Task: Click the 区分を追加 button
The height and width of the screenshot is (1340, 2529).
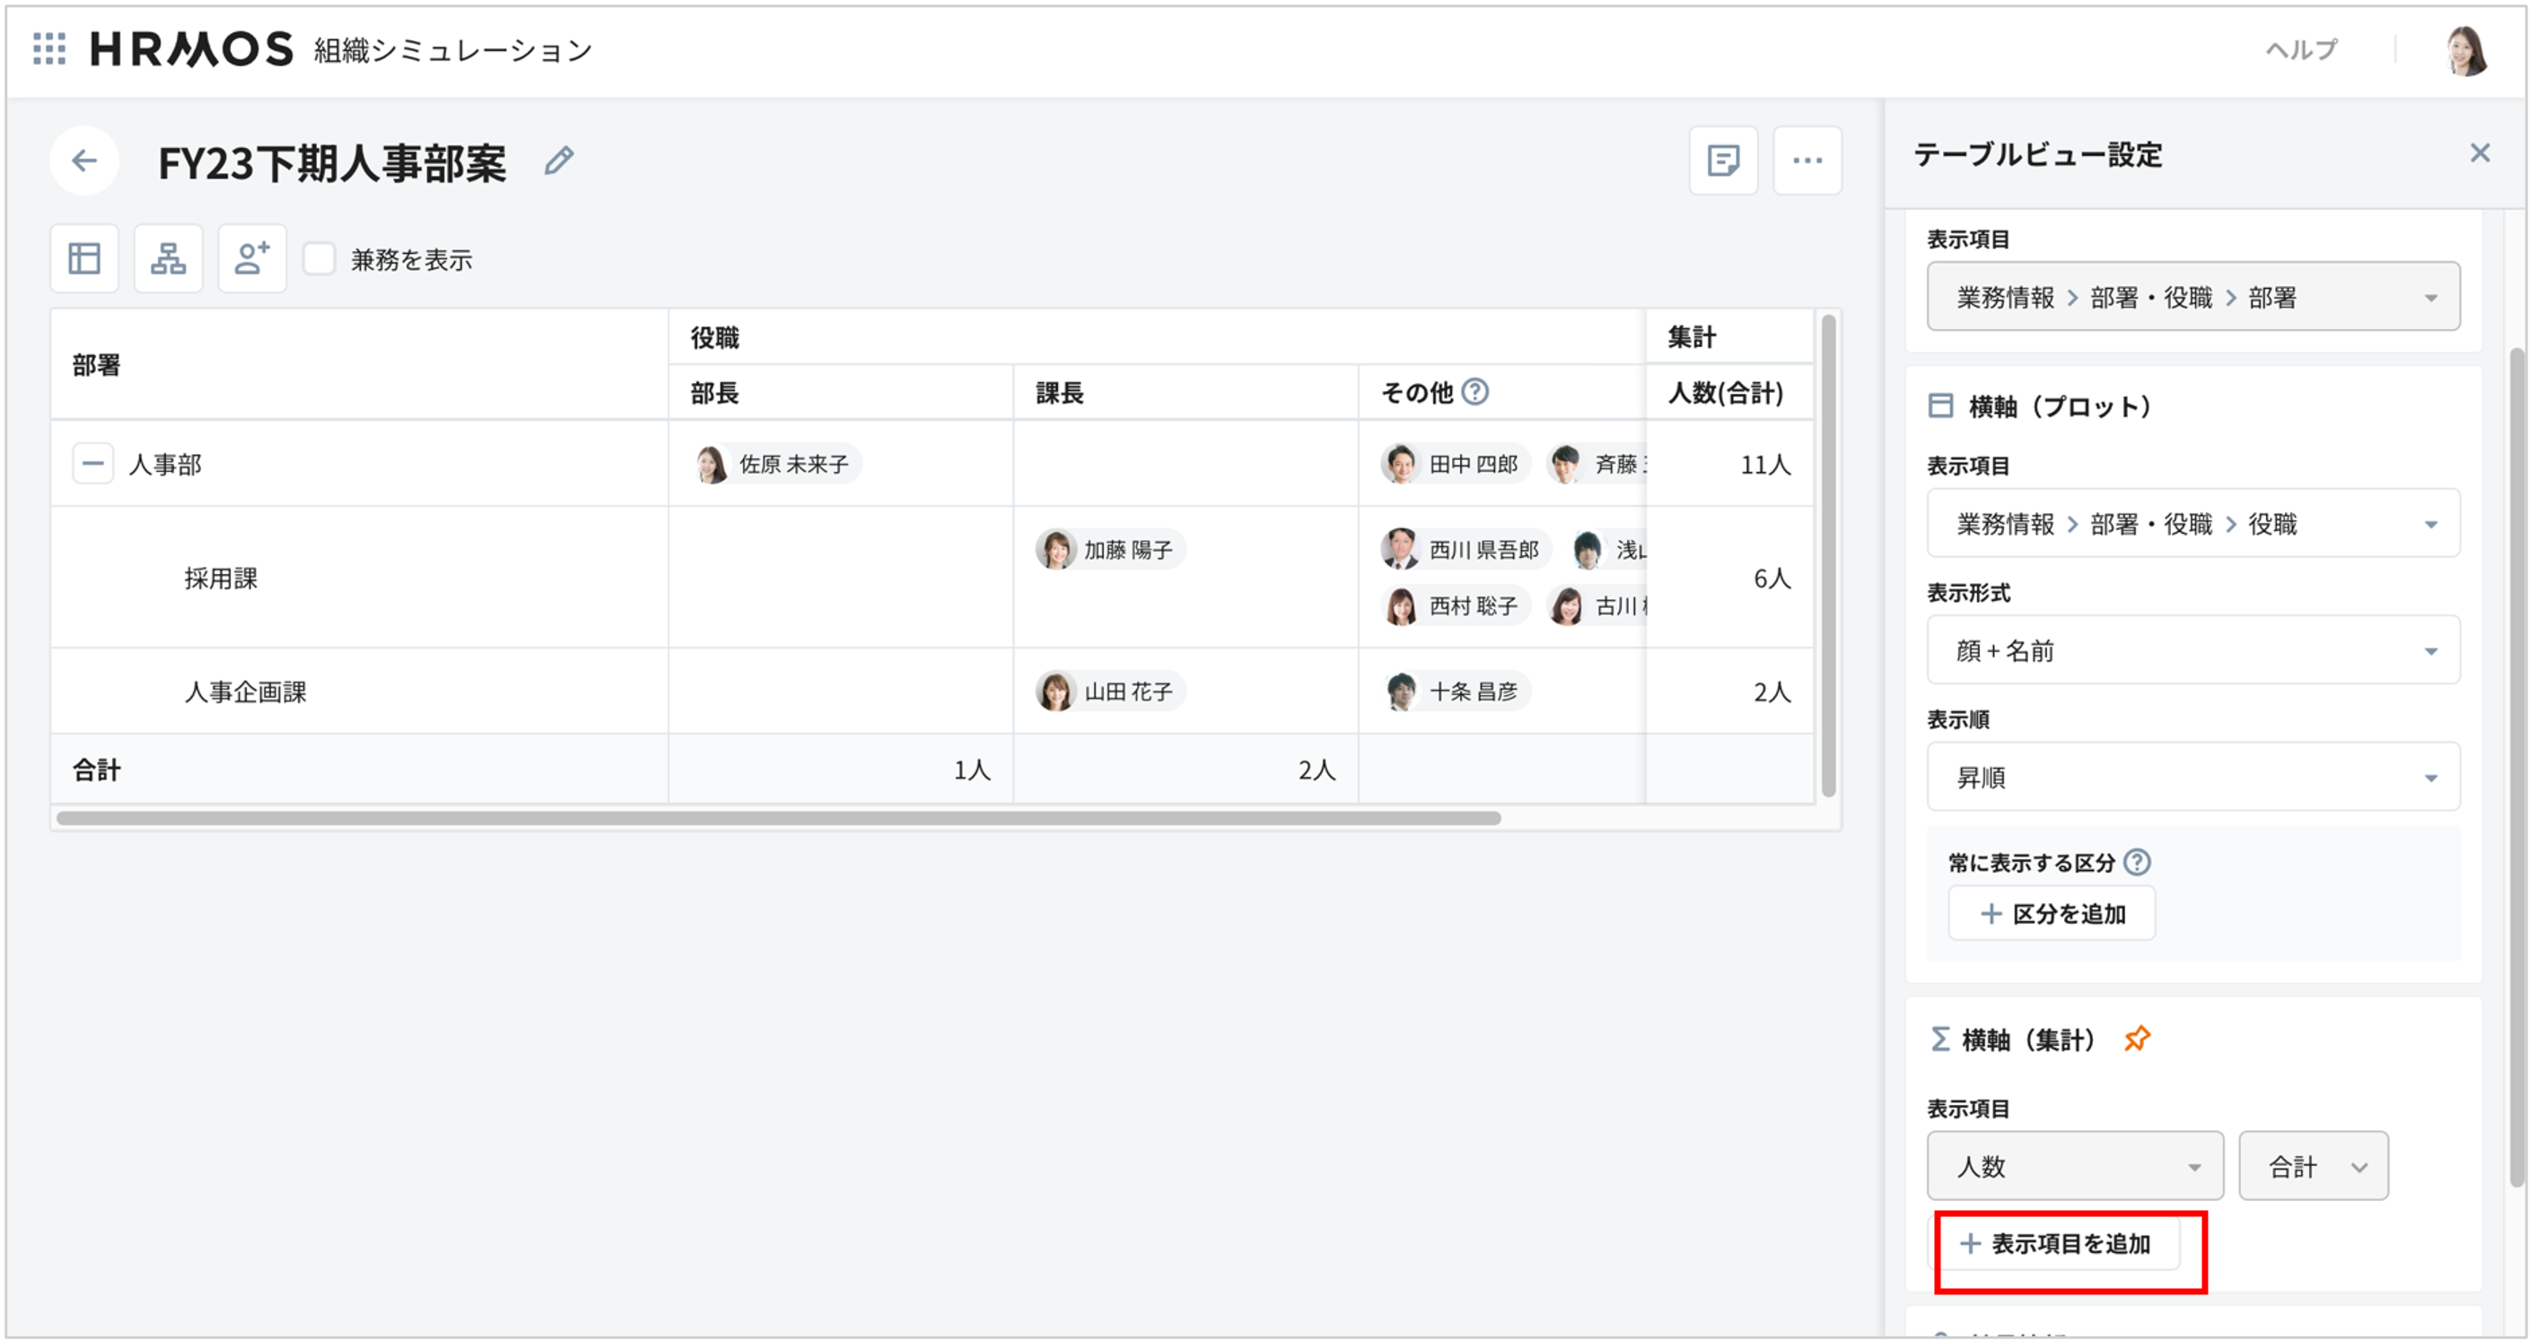Action: 2051,913
